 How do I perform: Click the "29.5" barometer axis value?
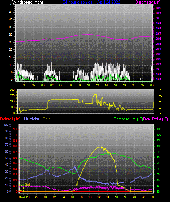(158, 44)
